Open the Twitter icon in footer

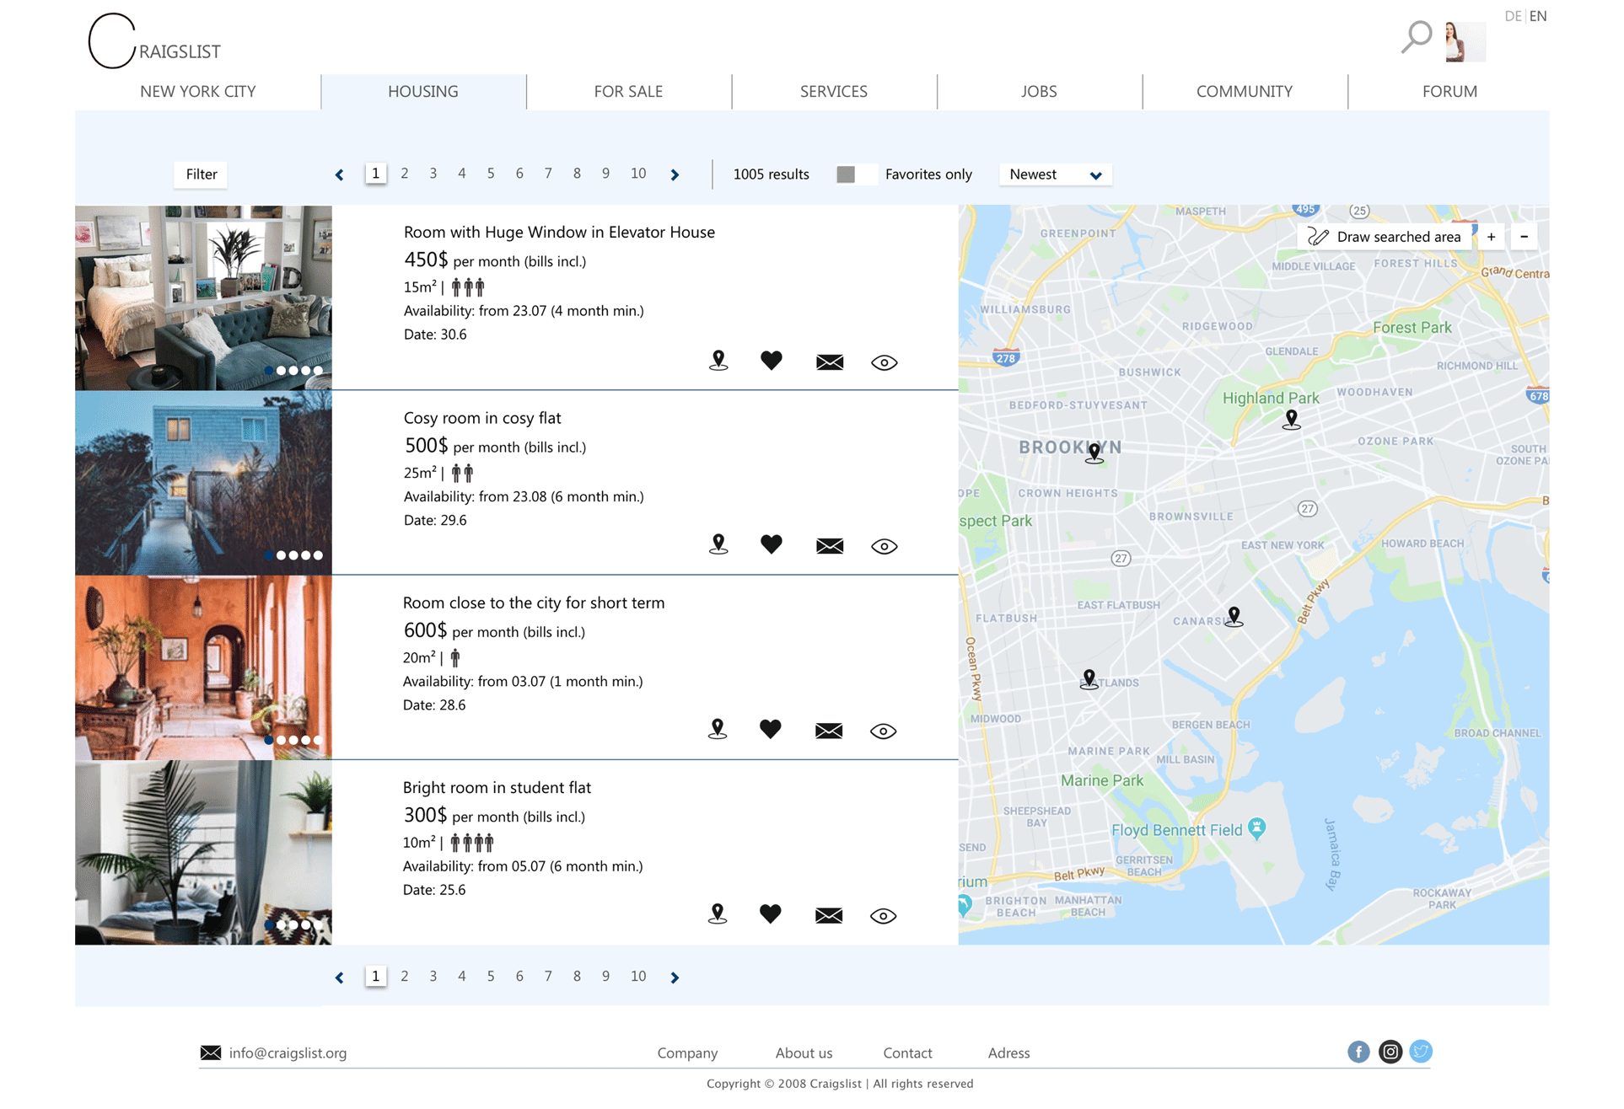click(1421, 1052)
